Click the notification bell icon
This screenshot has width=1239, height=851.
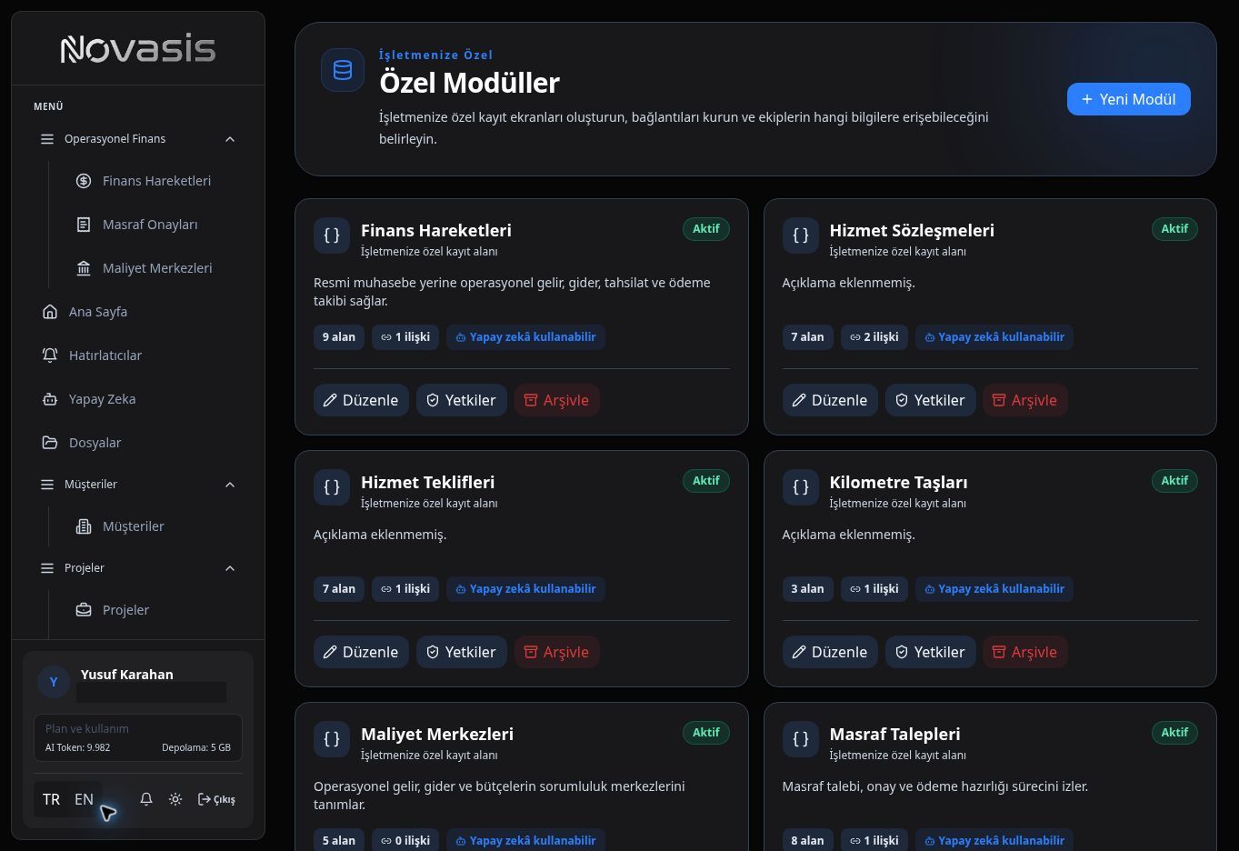pyautogui.click(x=146, y=799)
